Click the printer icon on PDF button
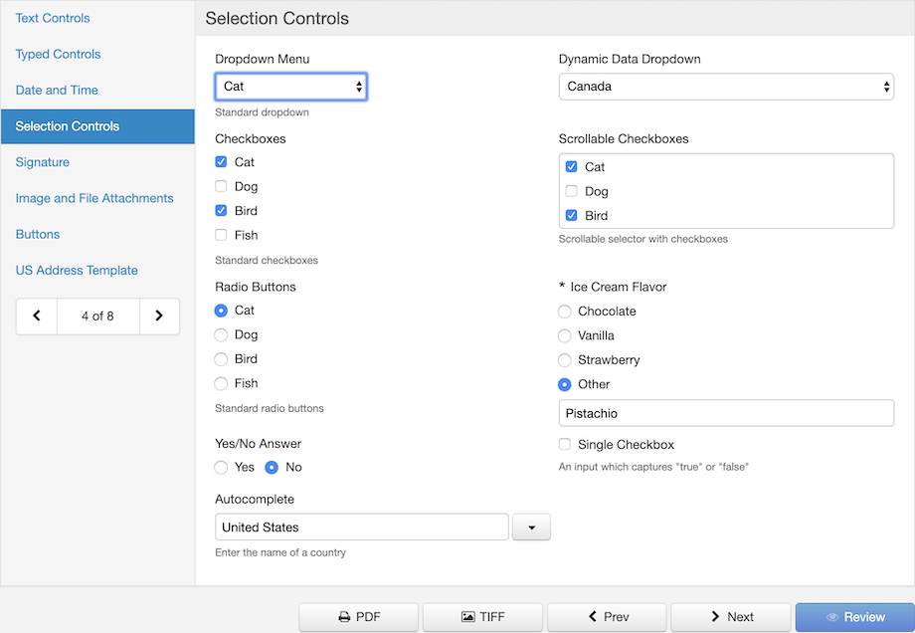 click(345, 617)
